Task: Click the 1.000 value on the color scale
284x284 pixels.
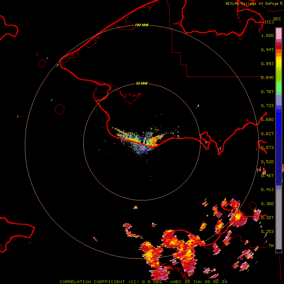Action: [x=267, y=35]
